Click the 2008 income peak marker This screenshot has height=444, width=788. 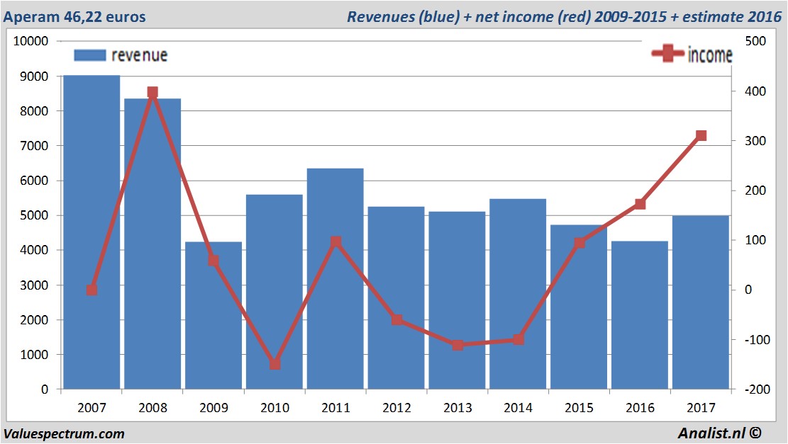[152, 92]
